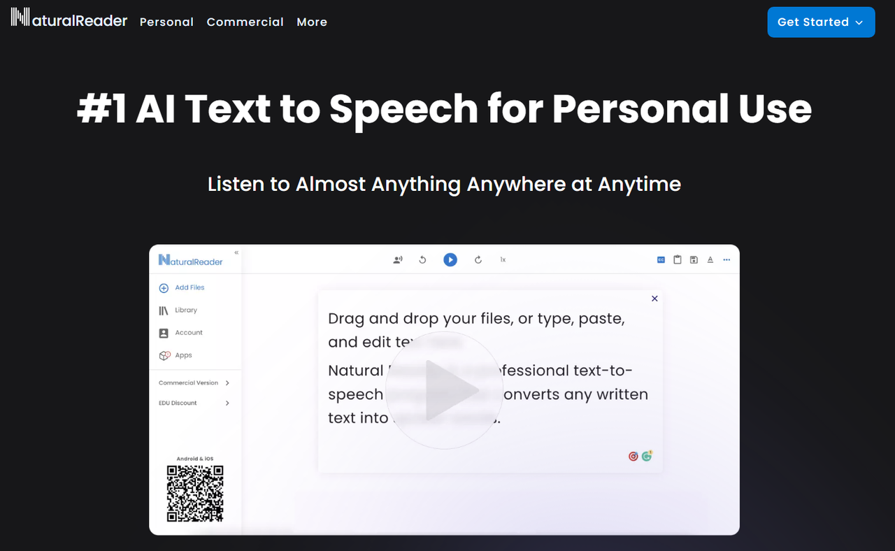Screen dimensions: 895x551
Task: Click the '#1 AI Text to Speech for Personal Use' headline
Action: click(444, 109)
